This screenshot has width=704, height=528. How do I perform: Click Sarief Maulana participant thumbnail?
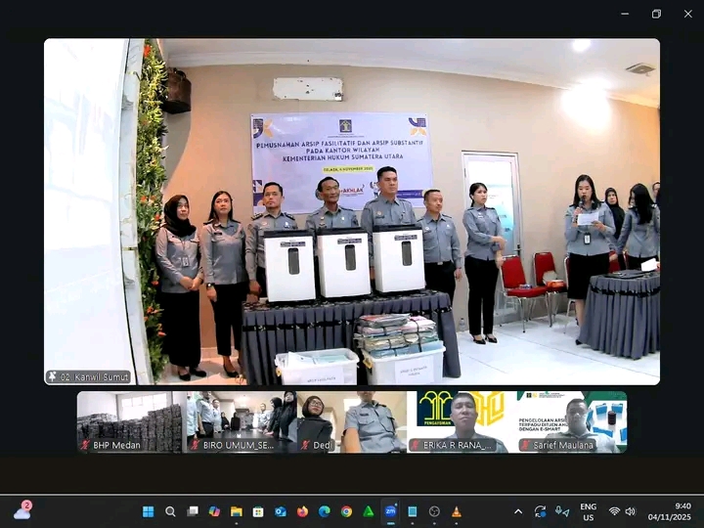pos(572,421)
